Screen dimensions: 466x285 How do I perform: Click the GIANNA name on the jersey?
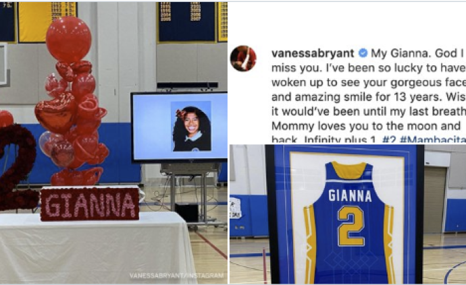(x=350, y=196)
